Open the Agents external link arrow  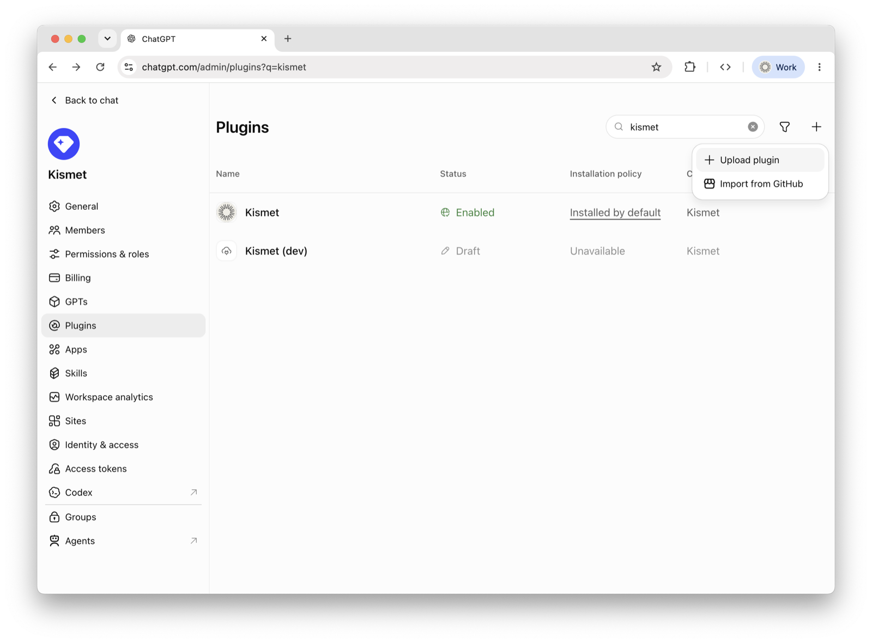tap(193, 541)
